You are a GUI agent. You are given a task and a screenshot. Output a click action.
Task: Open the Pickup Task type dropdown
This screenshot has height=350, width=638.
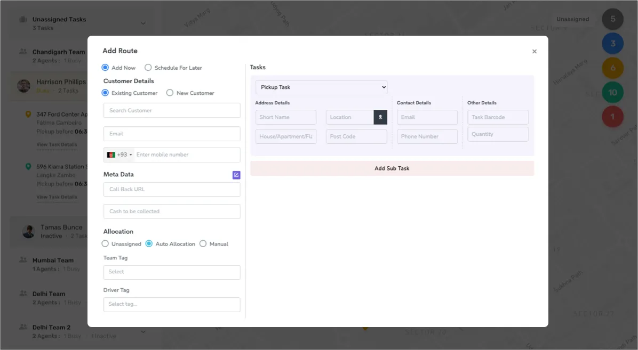pyautogui.click(x=321, y=87)
